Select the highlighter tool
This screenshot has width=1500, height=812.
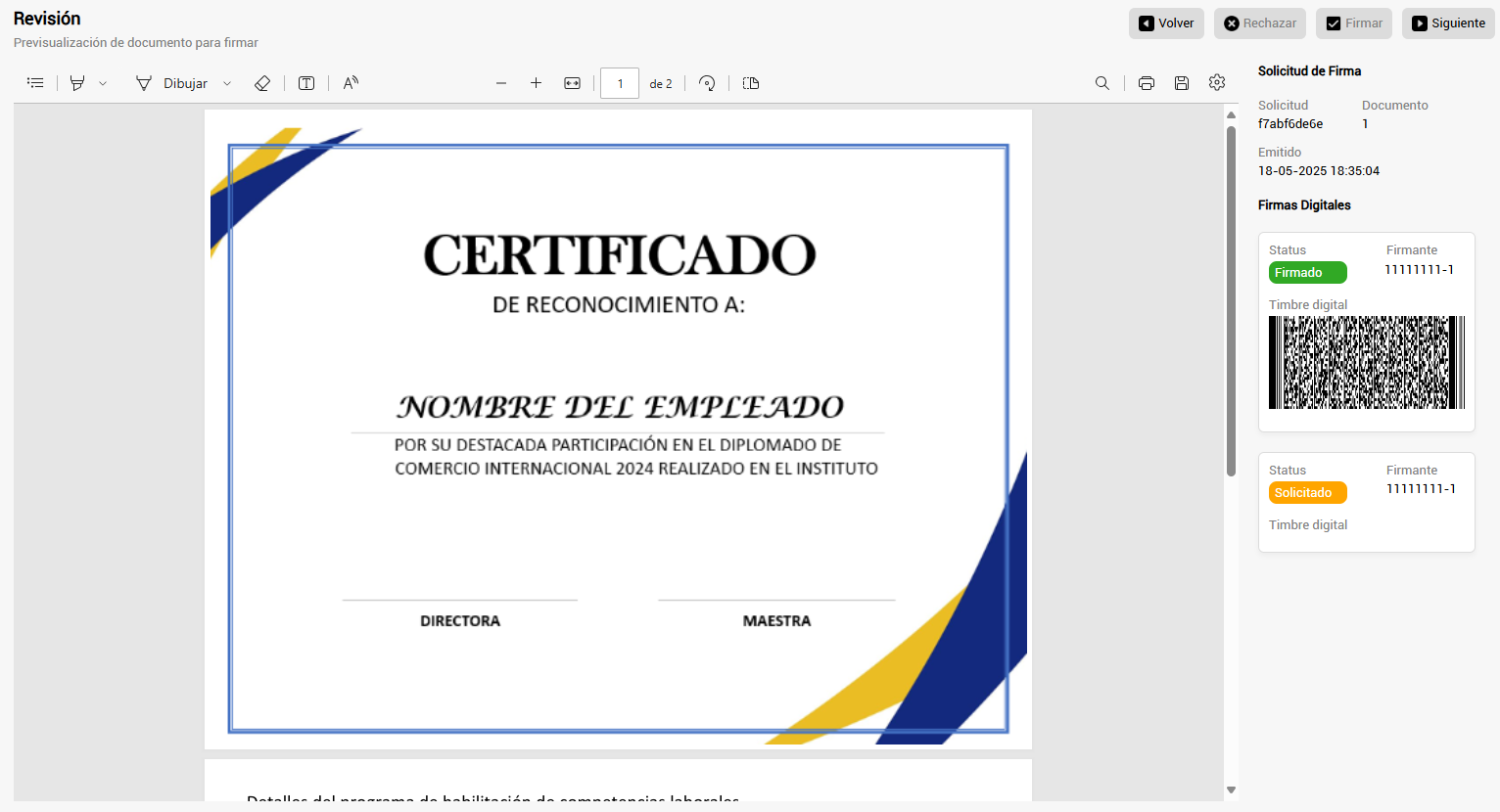click(77, 83)
